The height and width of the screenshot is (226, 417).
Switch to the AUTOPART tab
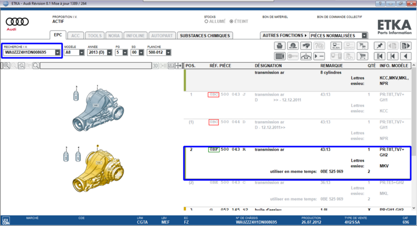162,36
